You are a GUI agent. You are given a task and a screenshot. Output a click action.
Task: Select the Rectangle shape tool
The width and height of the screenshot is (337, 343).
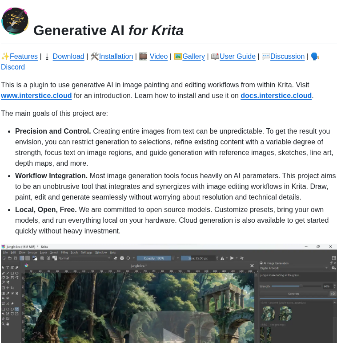pyautogui.click(x=12, y=273)
